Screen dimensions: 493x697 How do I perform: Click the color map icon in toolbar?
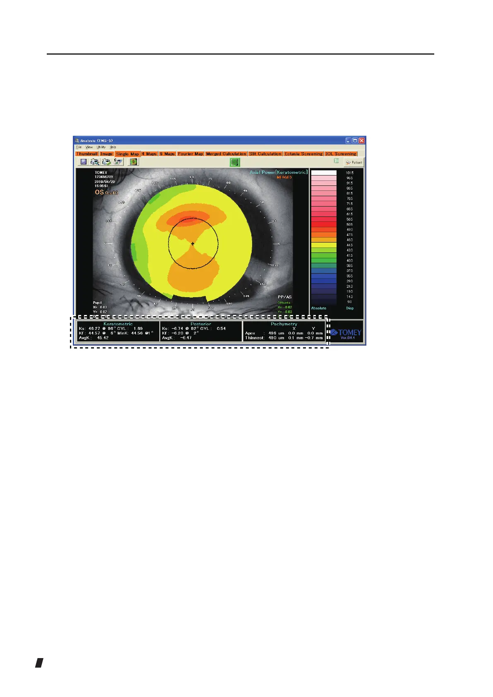[133, 162]
